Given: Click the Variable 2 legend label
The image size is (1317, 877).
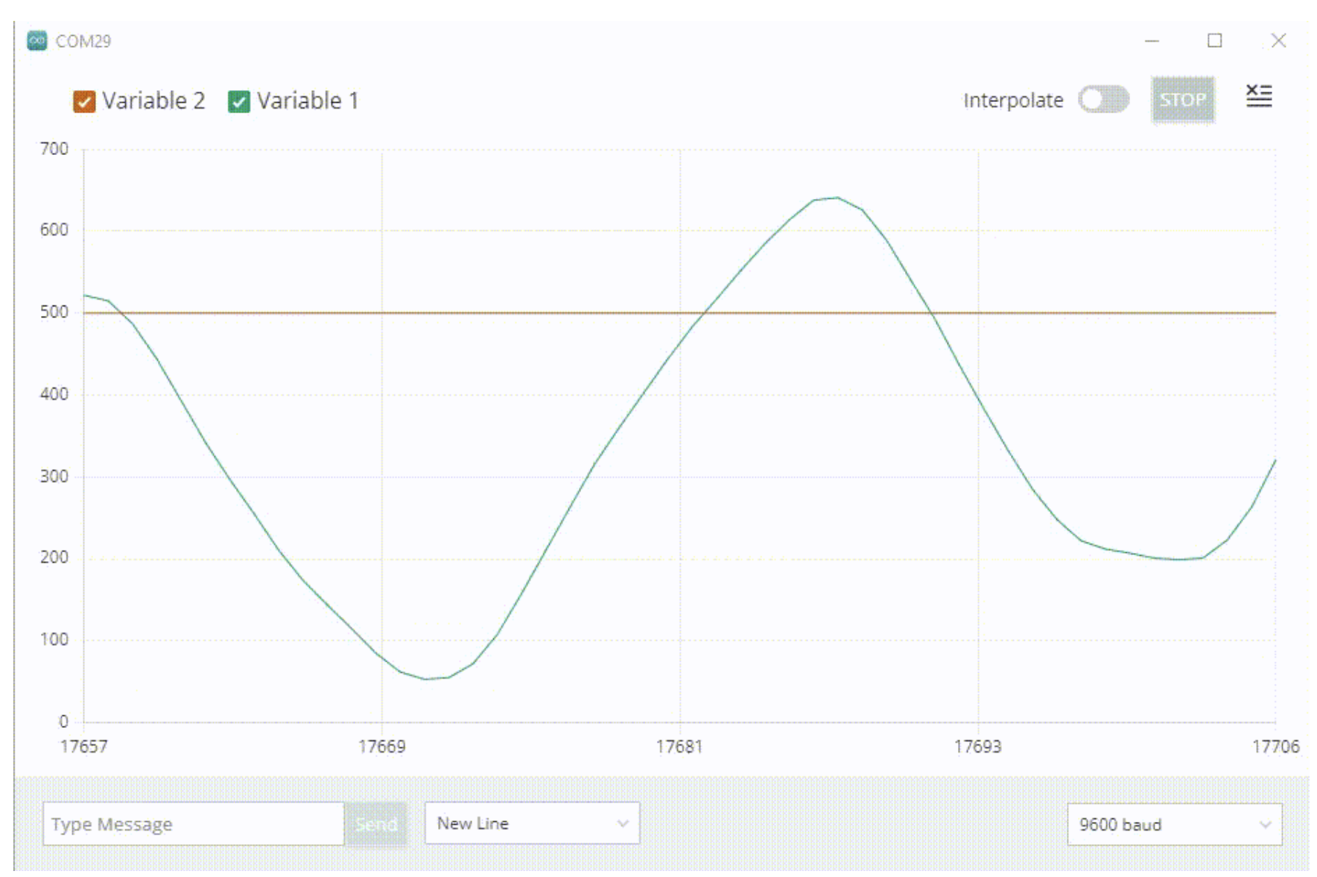Looking at the screenshot, I should tap(153, 101).
